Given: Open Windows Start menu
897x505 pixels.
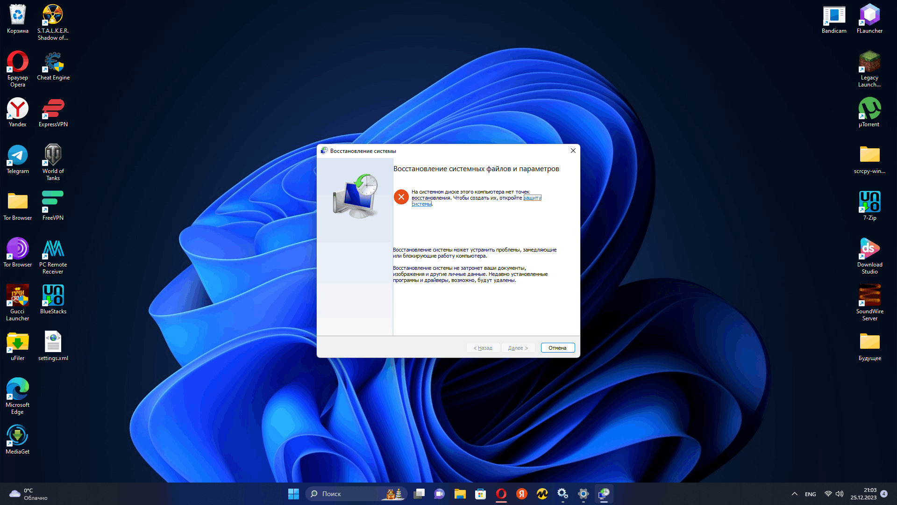Looking at the screenshot, I should pos(294,493).
